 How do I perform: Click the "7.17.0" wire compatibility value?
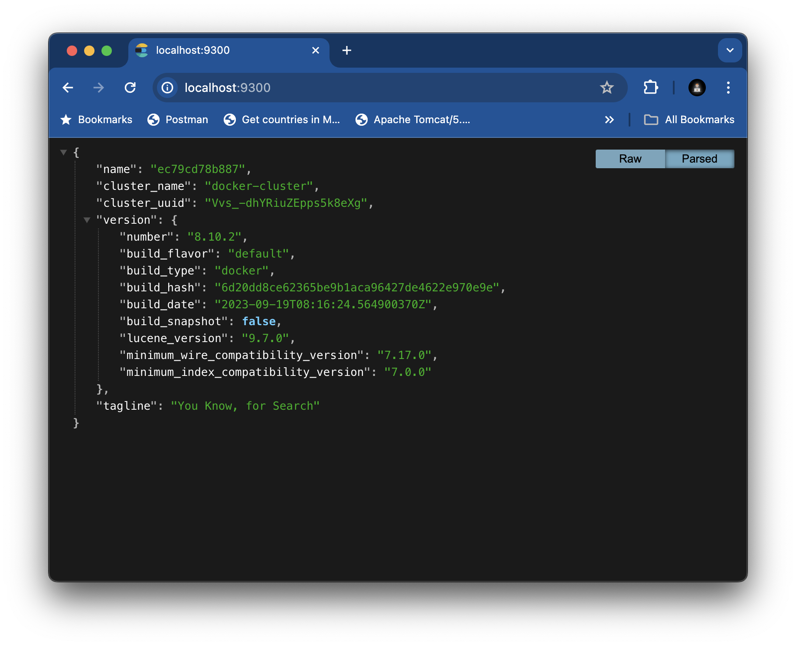tap(405, 355)
